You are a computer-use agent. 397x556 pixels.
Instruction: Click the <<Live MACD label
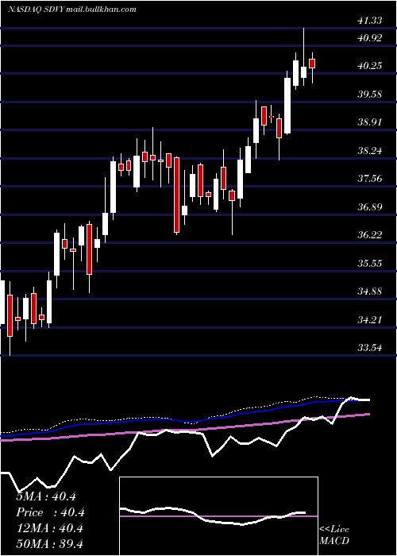coord(334,535)
